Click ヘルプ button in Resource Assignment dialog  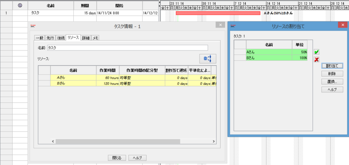(x=332, y=90)
